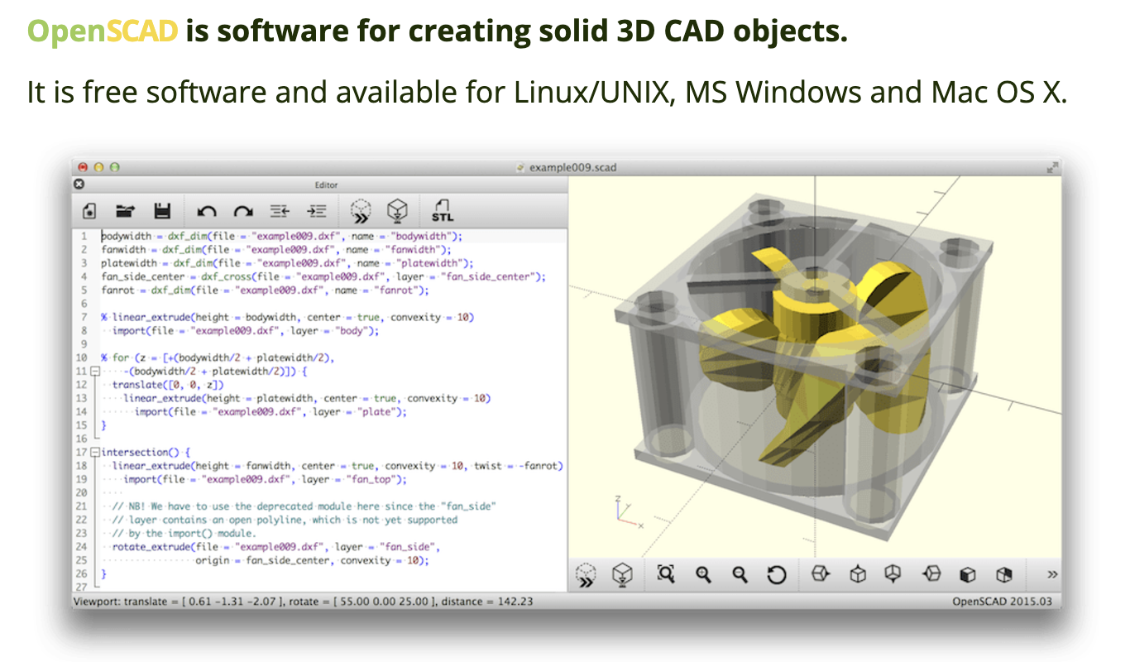
Task: Click the sentence about Linux/UNIX, MS Windows
Action: [547, 91]
